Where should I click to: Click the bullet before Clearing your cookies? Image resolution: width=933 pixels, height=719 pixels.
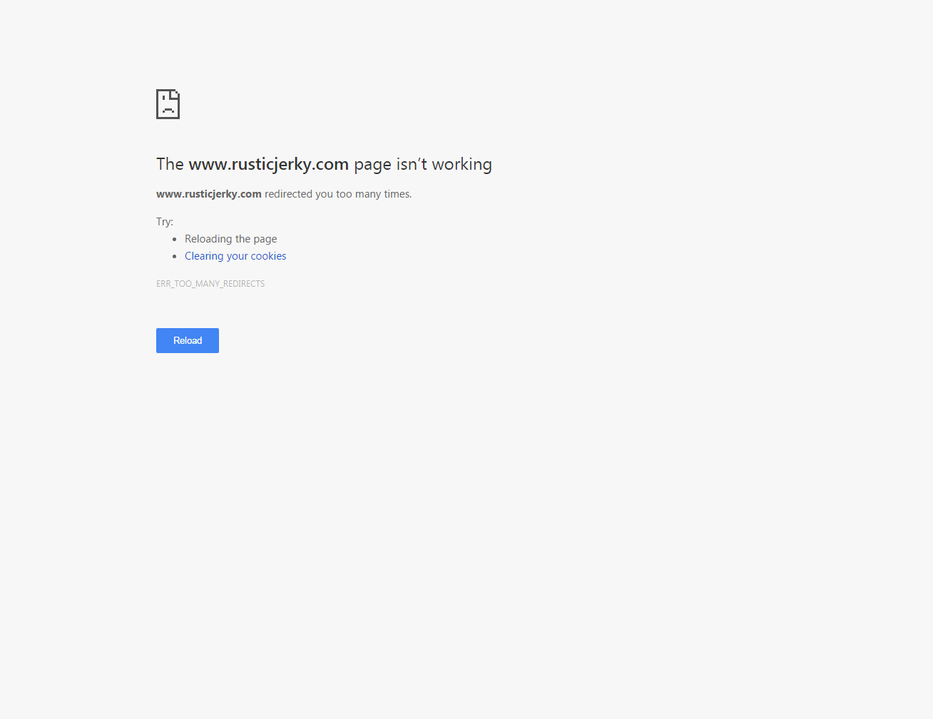(174, 257)
